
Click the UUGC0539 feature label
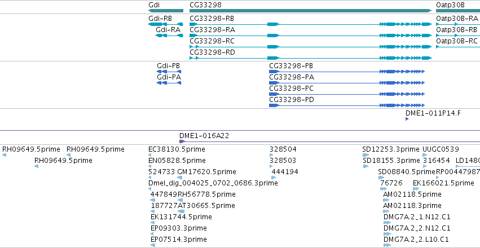[441, 149]
